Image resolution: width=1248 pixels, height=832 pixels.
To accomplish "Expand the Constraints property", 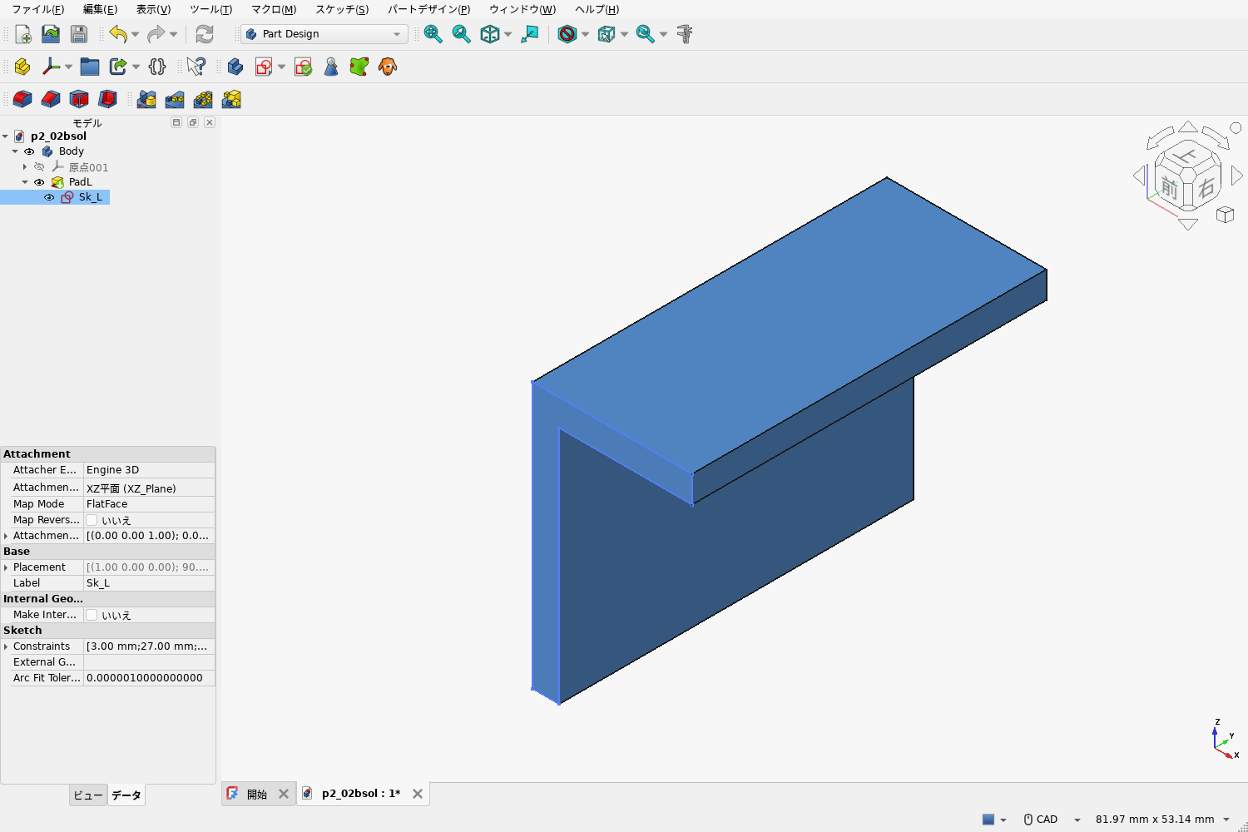I will pyautogui.click(x=6, y=646).
